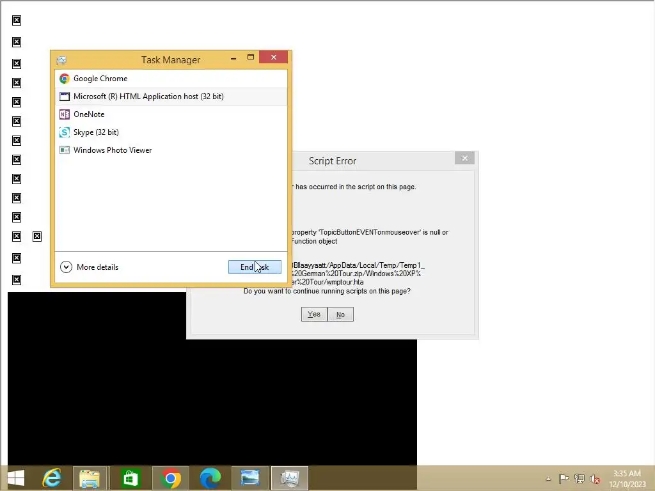Minimize the Task Manager window
Screen dimensions: 655x491
click(233, 58)
